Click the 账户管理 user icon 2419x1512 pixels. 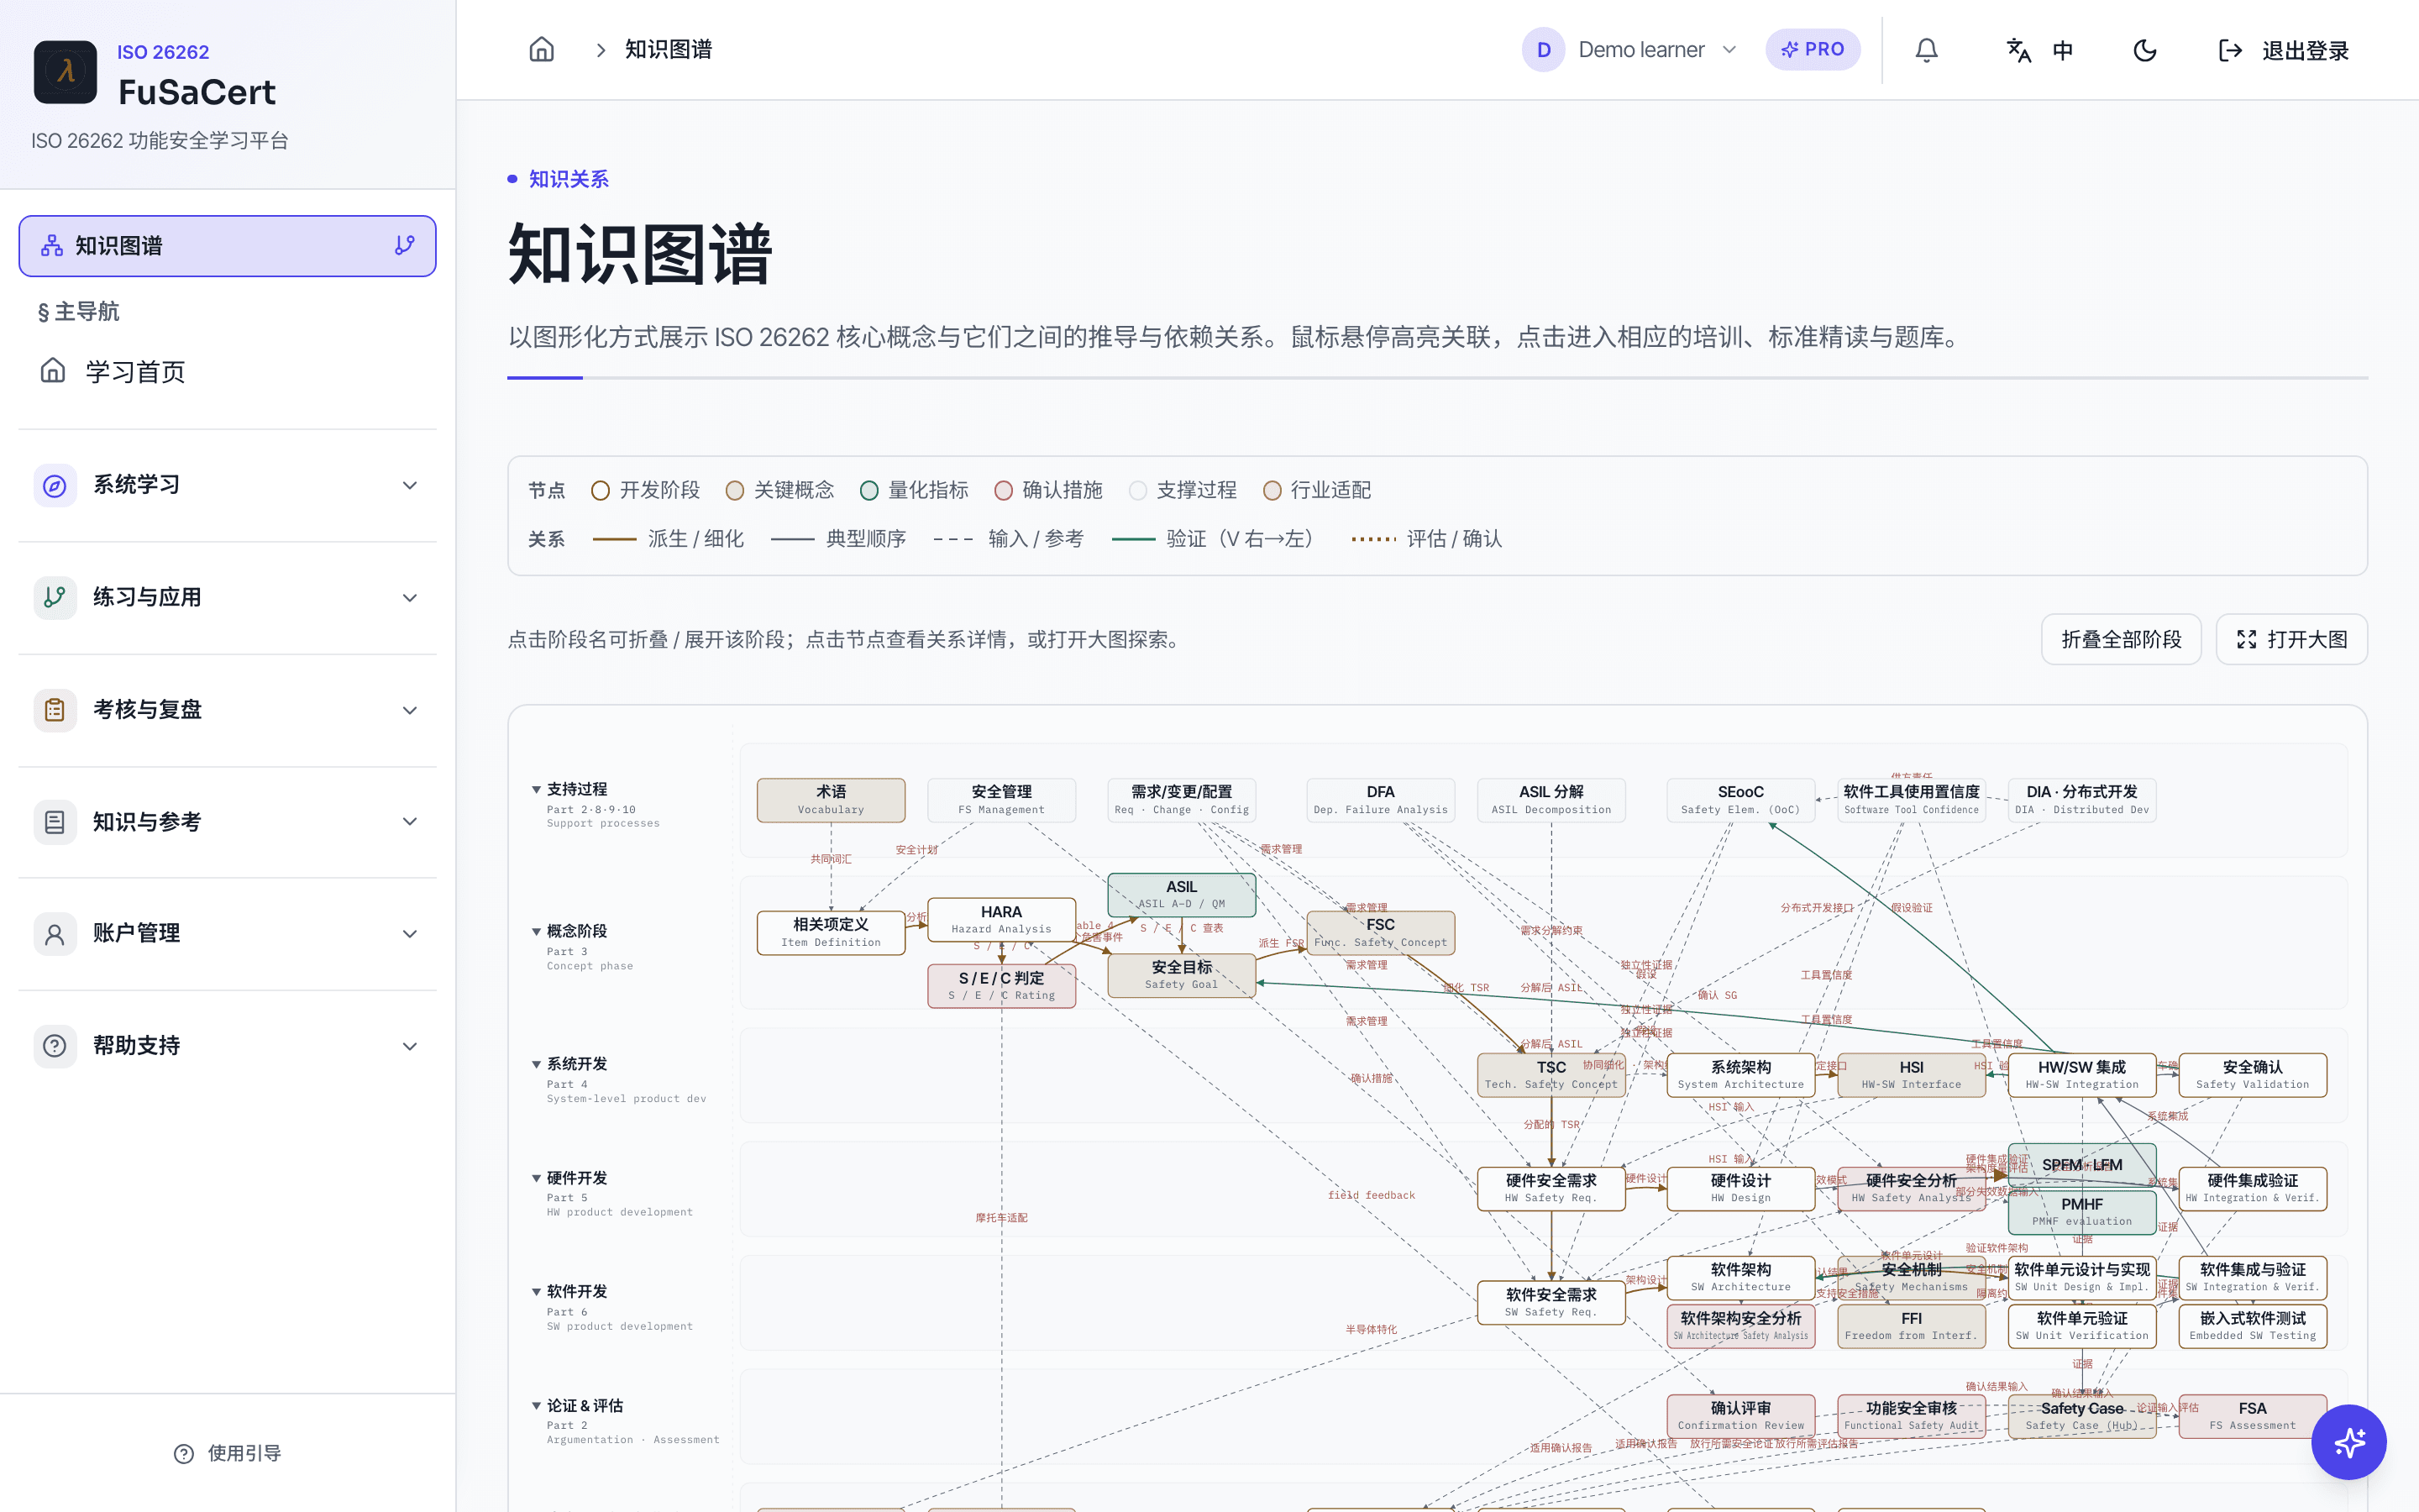[55, 933]
